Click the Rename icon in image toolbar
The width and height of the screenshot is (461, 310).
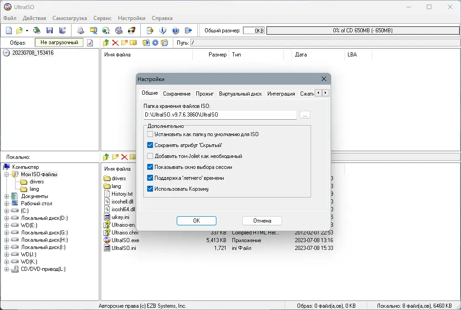[133, 43]
